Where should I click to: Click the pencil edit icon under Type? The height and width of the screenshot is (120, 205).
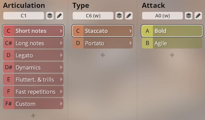click(129, 16)
